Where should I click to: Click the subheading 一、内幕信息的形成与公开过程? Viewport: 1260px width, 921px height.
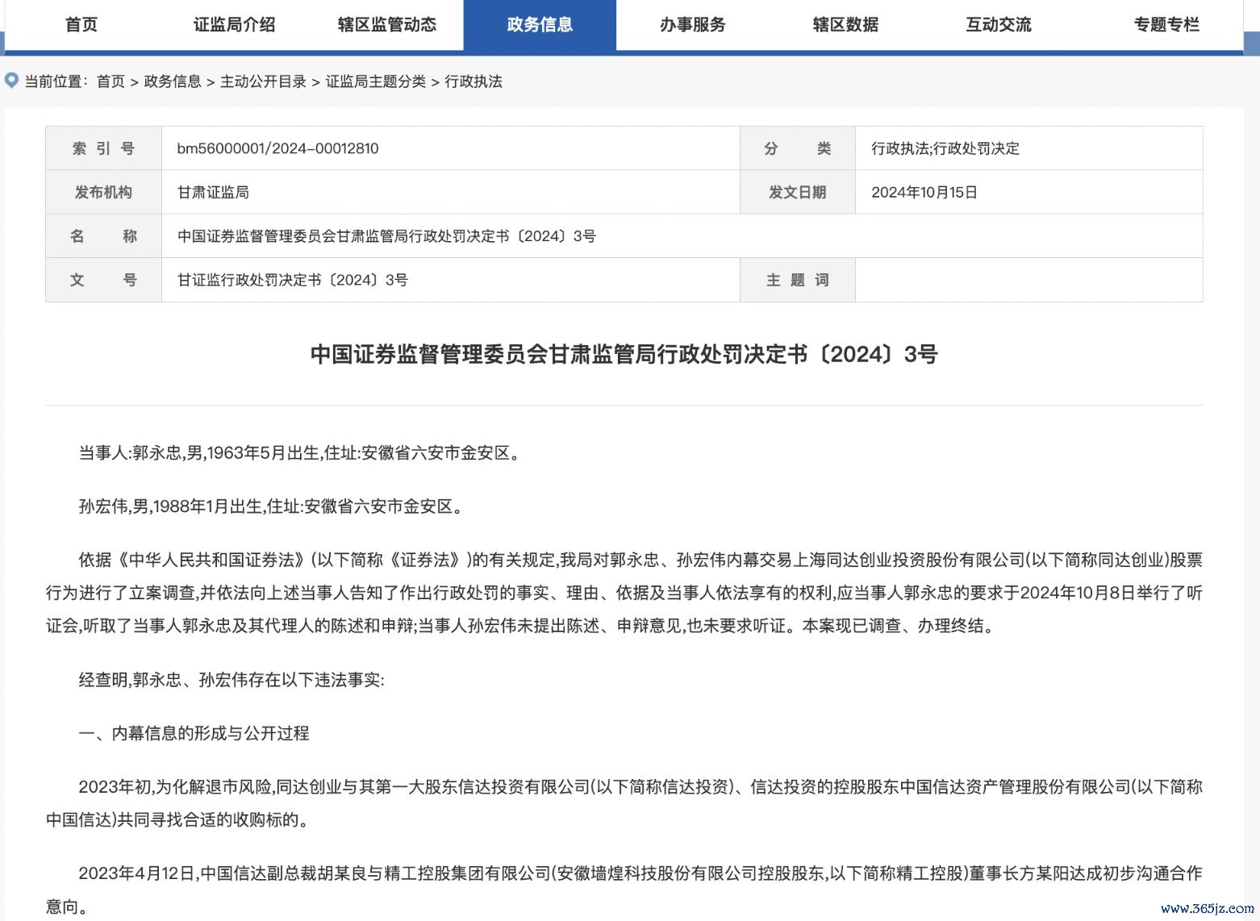tap(194, 733)
